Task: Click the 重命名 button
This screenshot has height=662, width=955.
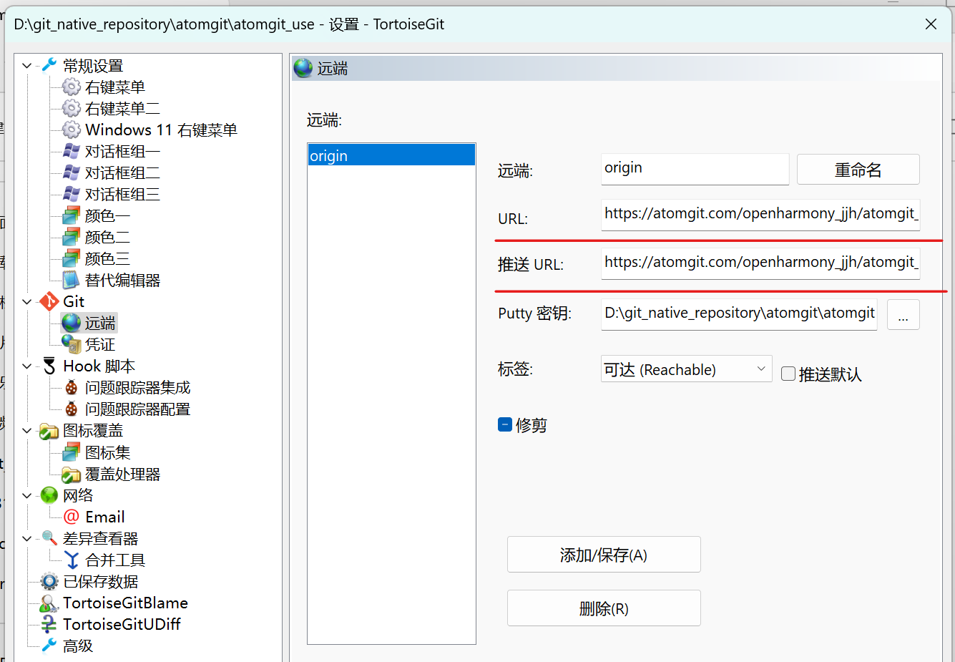Action: tap(858, 170)
